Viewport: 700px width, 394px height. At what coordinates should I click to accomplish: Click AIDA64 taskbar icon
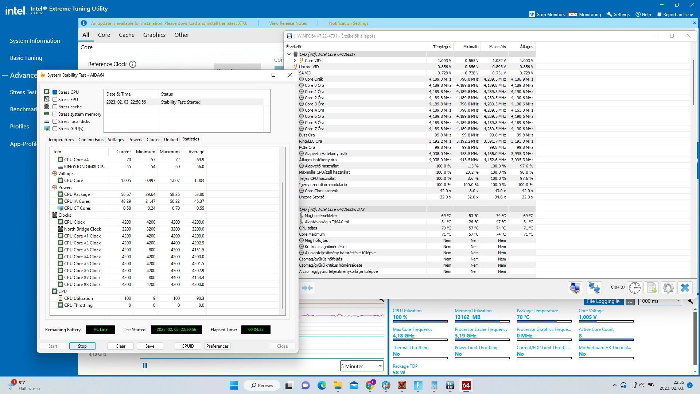pos(466,385)
